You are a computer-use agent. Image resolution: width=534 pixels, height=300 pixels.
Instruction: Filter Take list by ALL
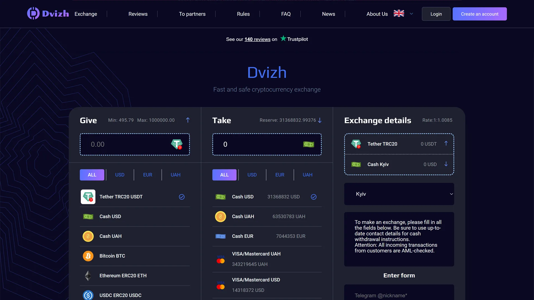pos(224,175)
